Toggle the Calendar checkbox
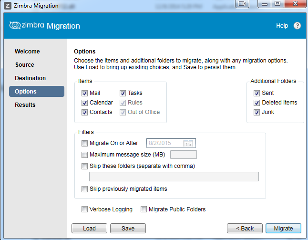308x240 pixels. pos(84,103)
